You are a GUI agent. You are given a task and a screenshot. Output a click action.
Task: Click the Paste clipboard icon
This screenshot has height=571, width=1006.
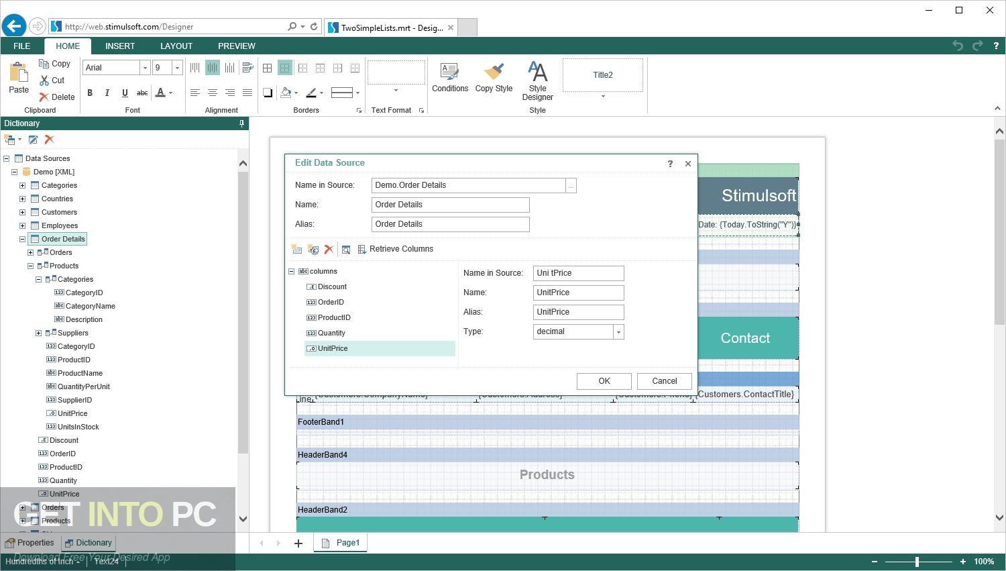pyautogui.click(x=19, y=72)
